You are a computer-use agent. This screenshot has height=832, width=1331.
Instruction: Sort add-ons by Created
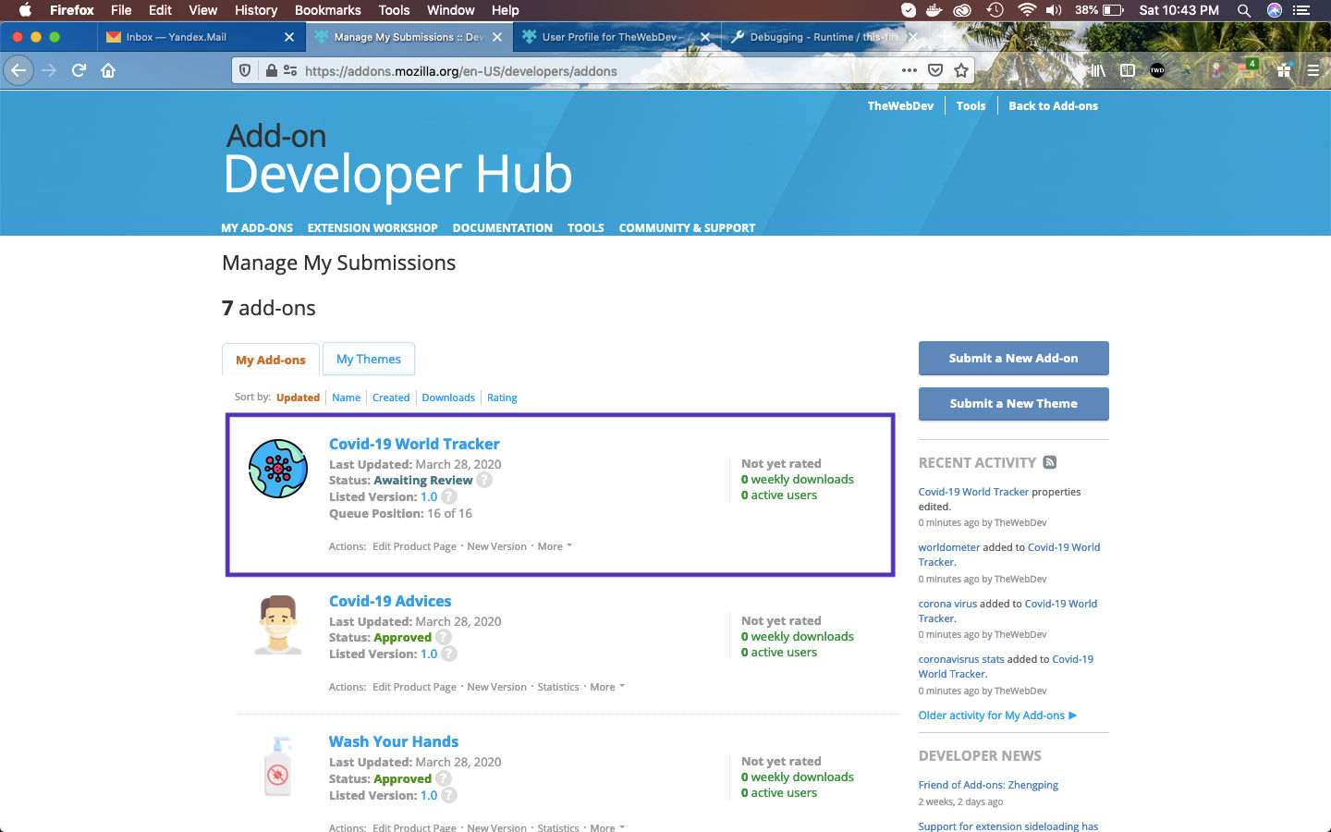coord(391,398)
